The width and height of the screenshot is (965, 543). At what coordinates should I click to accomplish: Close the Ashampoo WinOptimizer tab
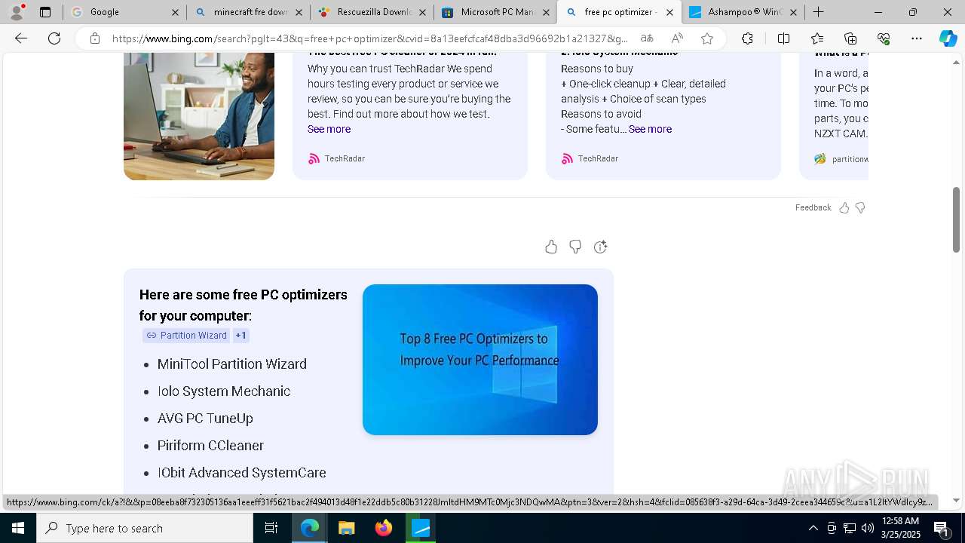[x=793, y=12]
